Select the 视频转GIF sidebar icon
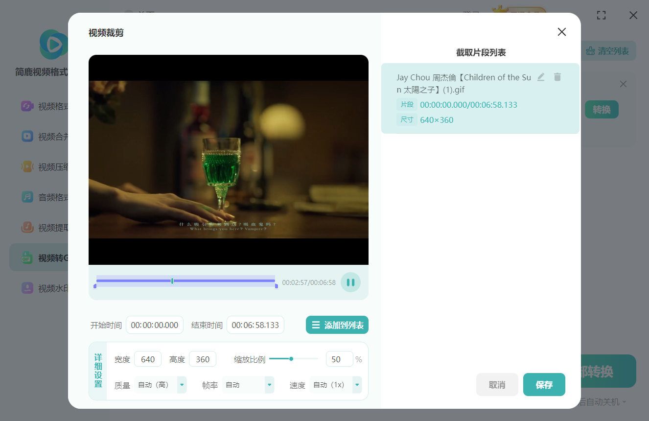This screenshot has height=421, width=649. coord(27,258)
